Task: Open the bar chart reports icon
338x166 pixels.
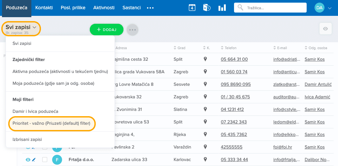Action: click(x=222, y=8)
